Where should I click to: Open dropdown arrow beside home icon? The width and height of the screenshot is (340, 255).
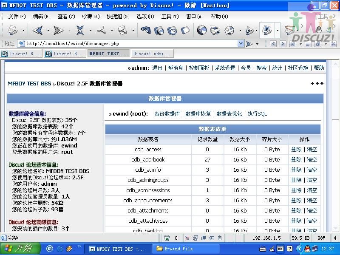133,30
